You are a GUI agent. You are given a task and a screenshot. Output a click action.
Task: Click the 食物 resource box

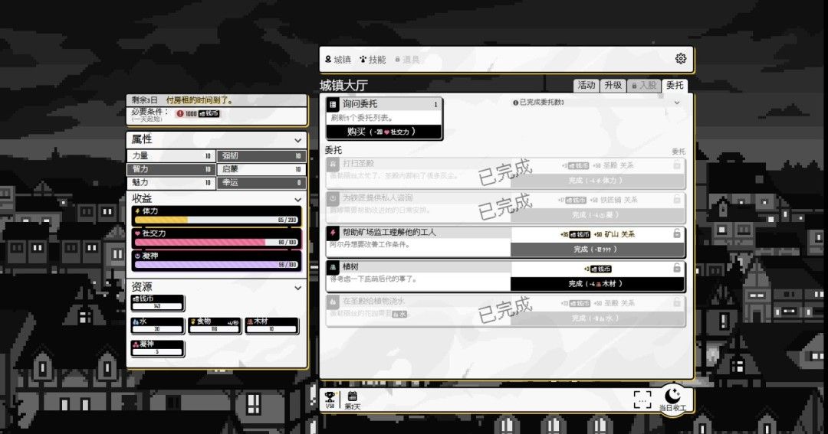click(215, 325)
